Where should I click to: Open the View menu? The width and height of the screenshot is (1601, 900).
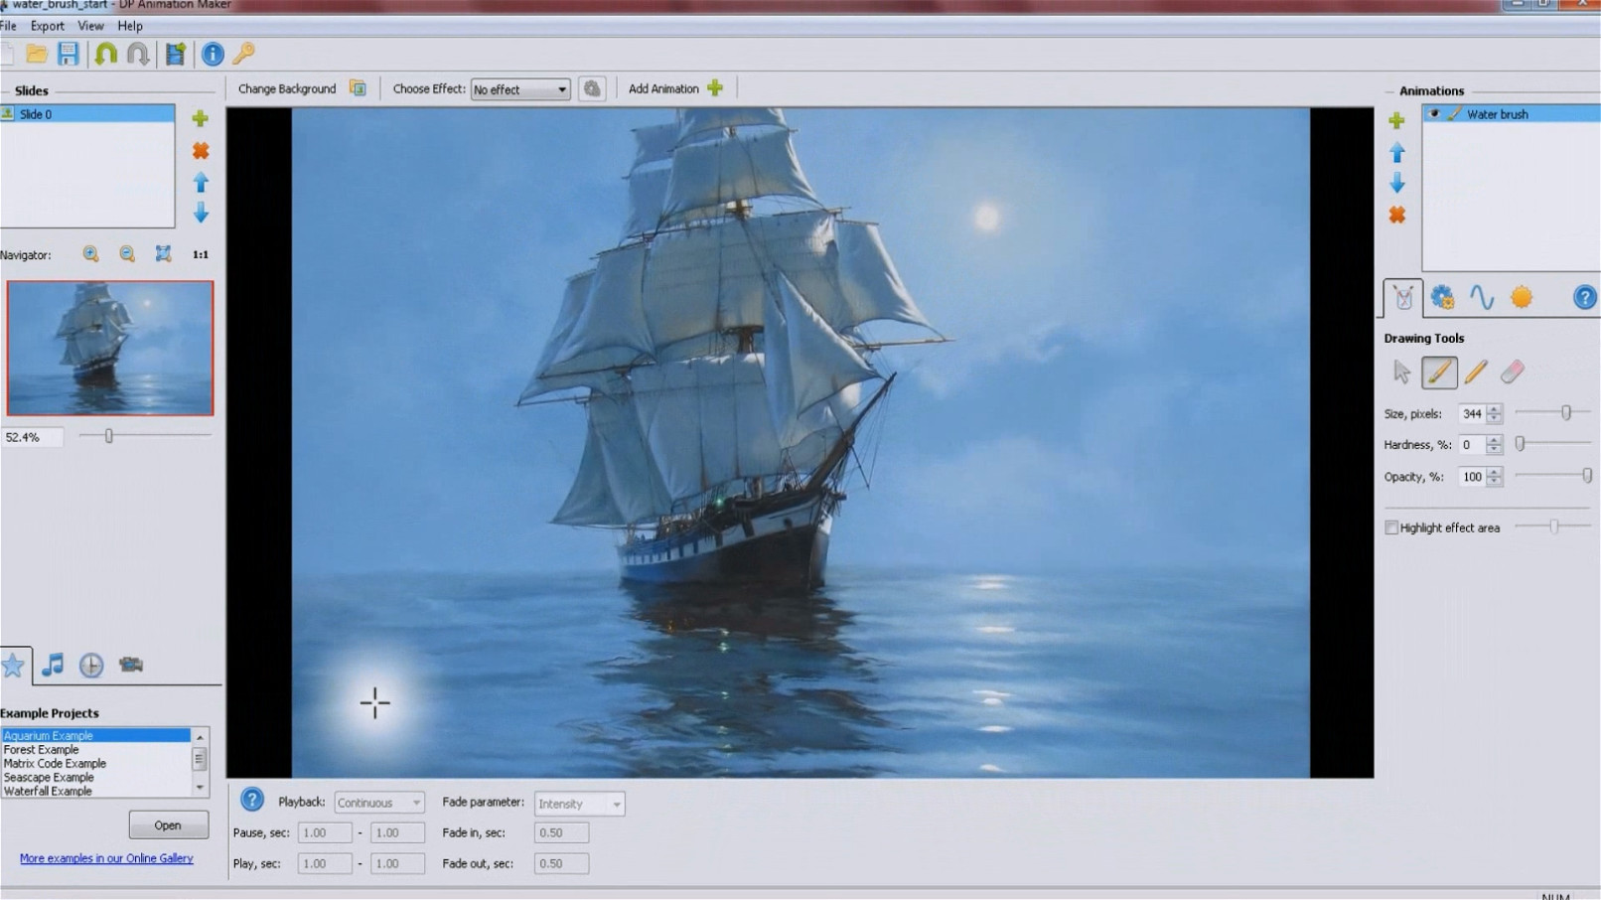[x=90, y=26]
